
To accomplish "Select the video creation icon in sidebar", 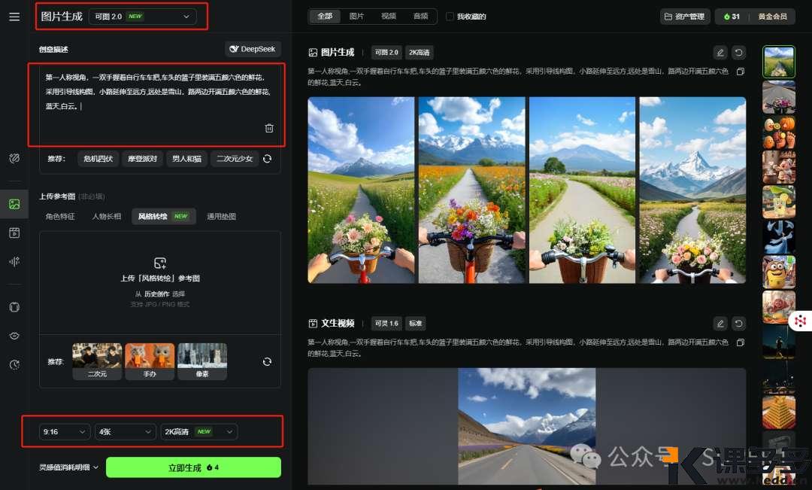I will pos(14,233).
